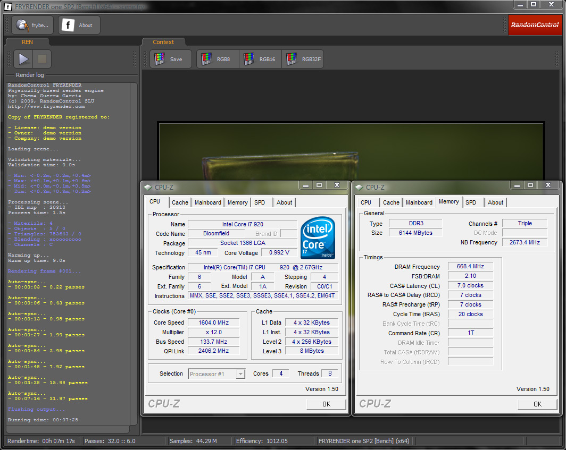Click the DRAM Frequency value 668.4 MHz
Screen dimensions: 566x450
click(470, 267)
